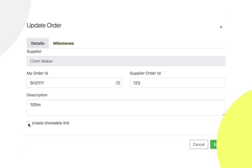Click the green Save button
Image resolution: width=252 pixels, height=168 pixels.
(x=214, y=144)
